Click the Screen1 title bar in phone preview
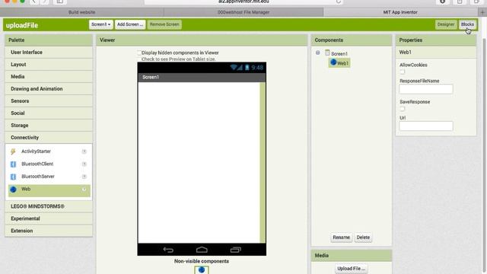487x274 pixels. (x=202, y=77)
